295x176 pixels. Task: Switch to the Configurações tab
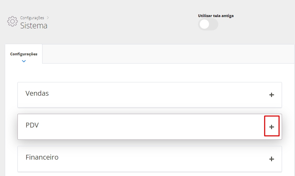tap(24, 54)
